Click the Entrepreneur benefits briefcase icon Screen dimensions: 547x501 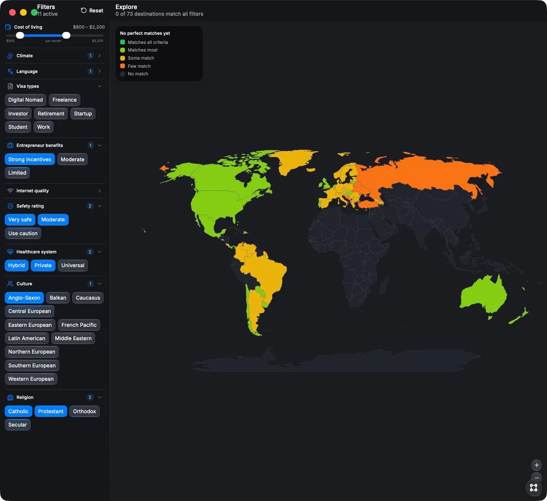coord(10,145)
